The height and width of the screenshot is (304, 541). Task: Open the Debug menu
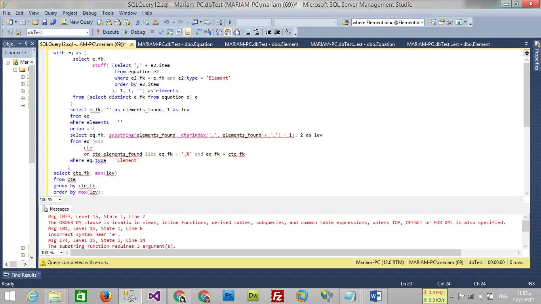pos(90,13)
